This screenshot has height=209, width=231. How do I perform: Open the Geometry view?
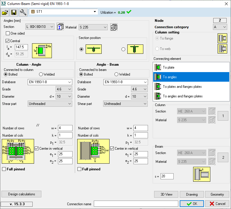217,194
